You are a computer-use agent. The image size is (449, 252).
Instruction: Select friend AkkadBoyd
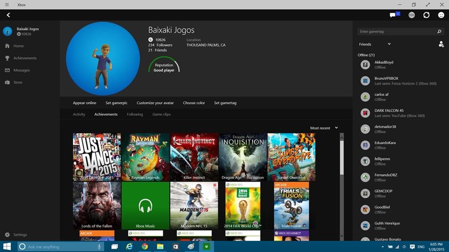(401, 64)
